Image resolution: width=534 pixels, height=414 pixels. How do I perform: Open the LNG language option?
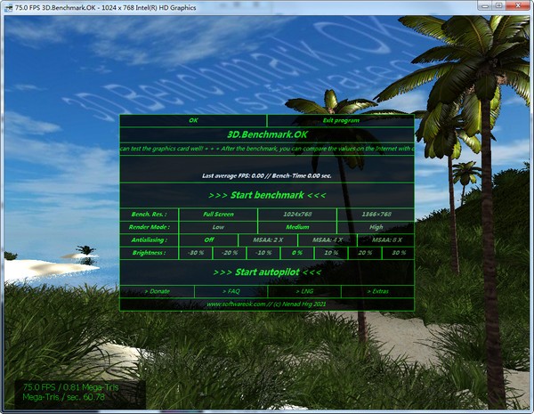(304, 292)
